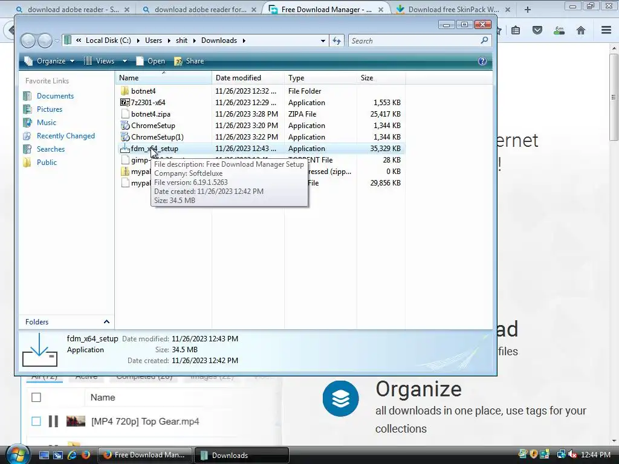
Task: Select the ChromeSetup(1) installer icon
Action: tap(125, 137)
